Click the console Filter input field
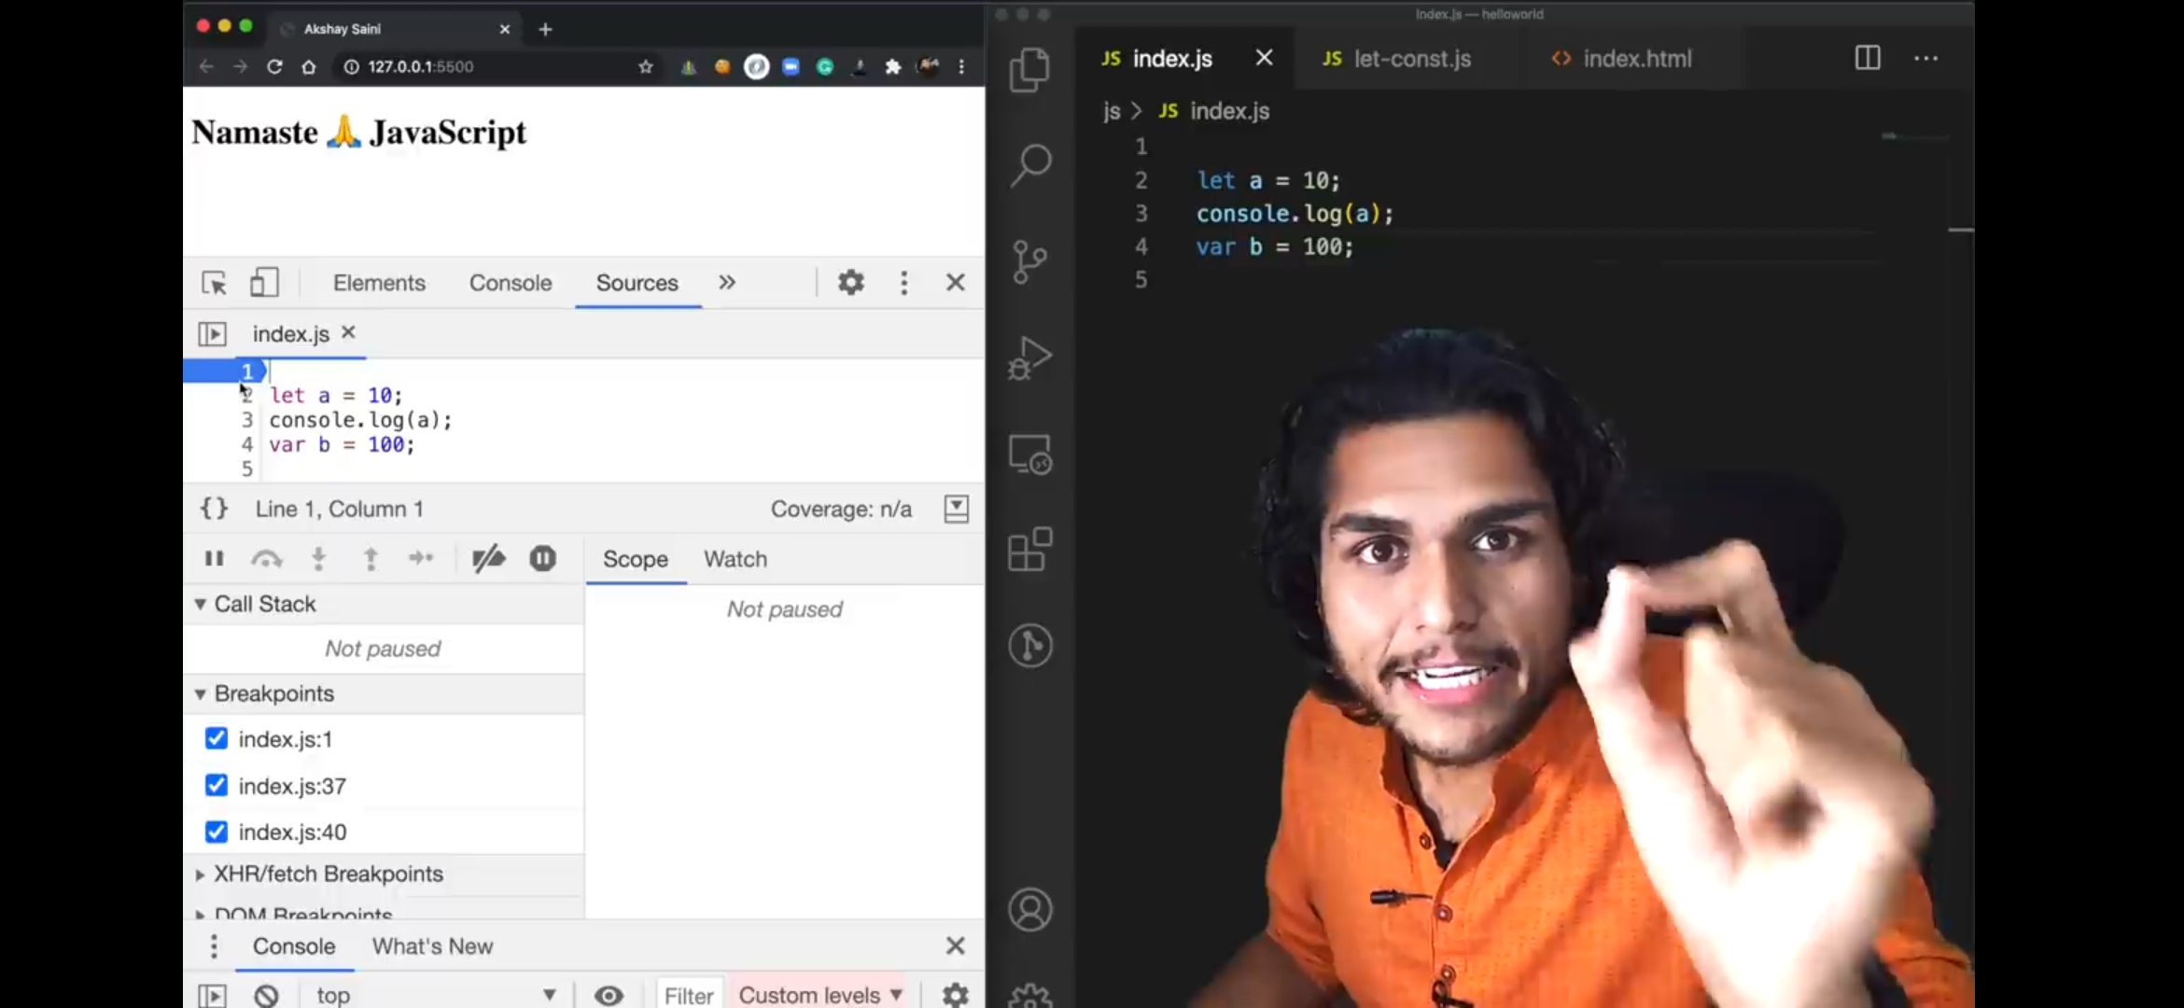Image resolution: width=2184 pixels, height=1008 pixels. tap(689, 995)
